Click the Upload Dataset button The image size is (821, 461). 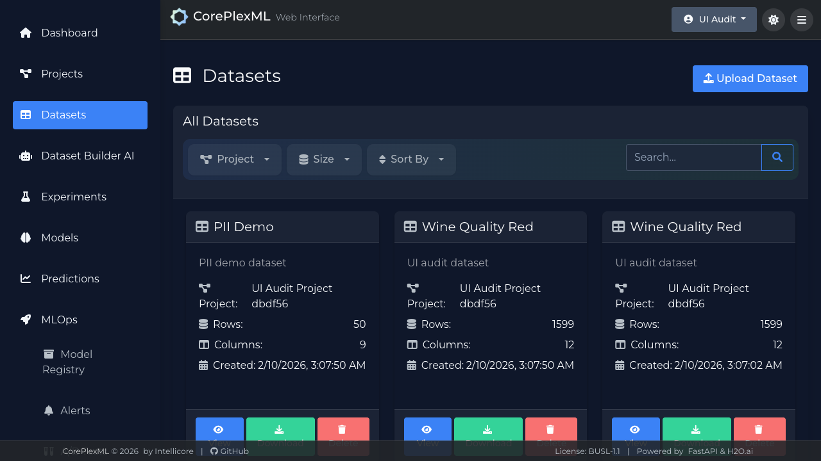tap(750, 79)
